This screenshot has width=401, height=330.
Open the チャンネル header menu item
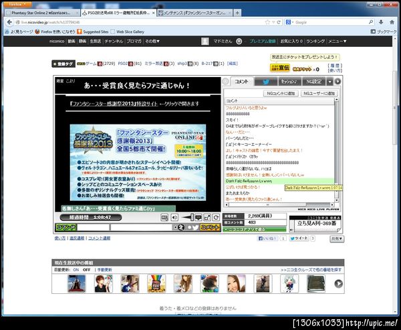tap(114, 41)
